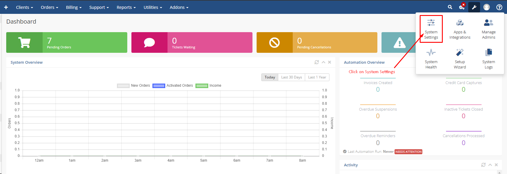This screenshot has height=174, width=507.
Task: Open System Health
Action: pos(431,59)
